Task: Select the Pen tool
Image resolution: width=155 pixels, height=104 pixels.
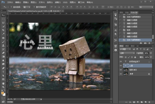Action: [x=3, y=68]
